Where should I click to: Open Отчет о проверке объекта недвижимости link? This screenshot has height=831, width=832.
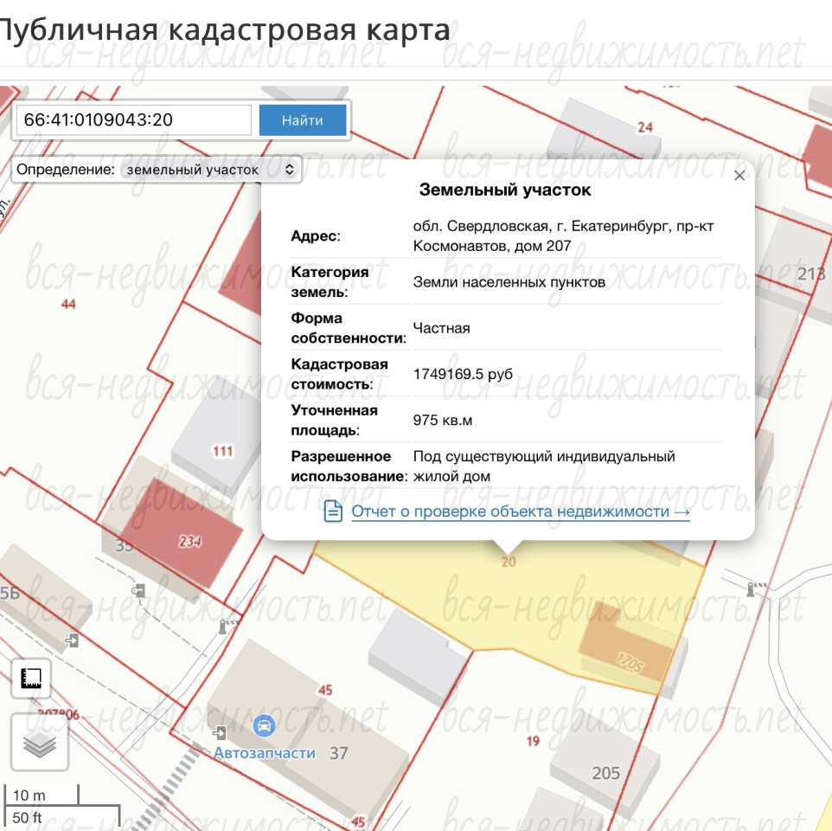(520, 512)
